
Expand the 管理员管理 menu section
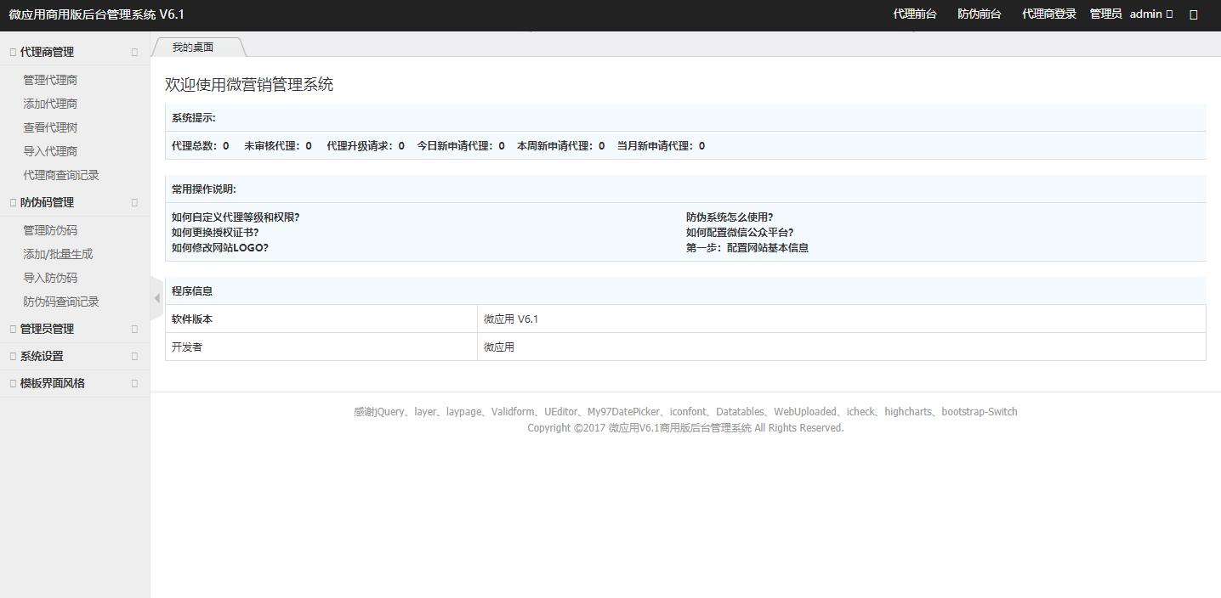(x=48, y=329)
